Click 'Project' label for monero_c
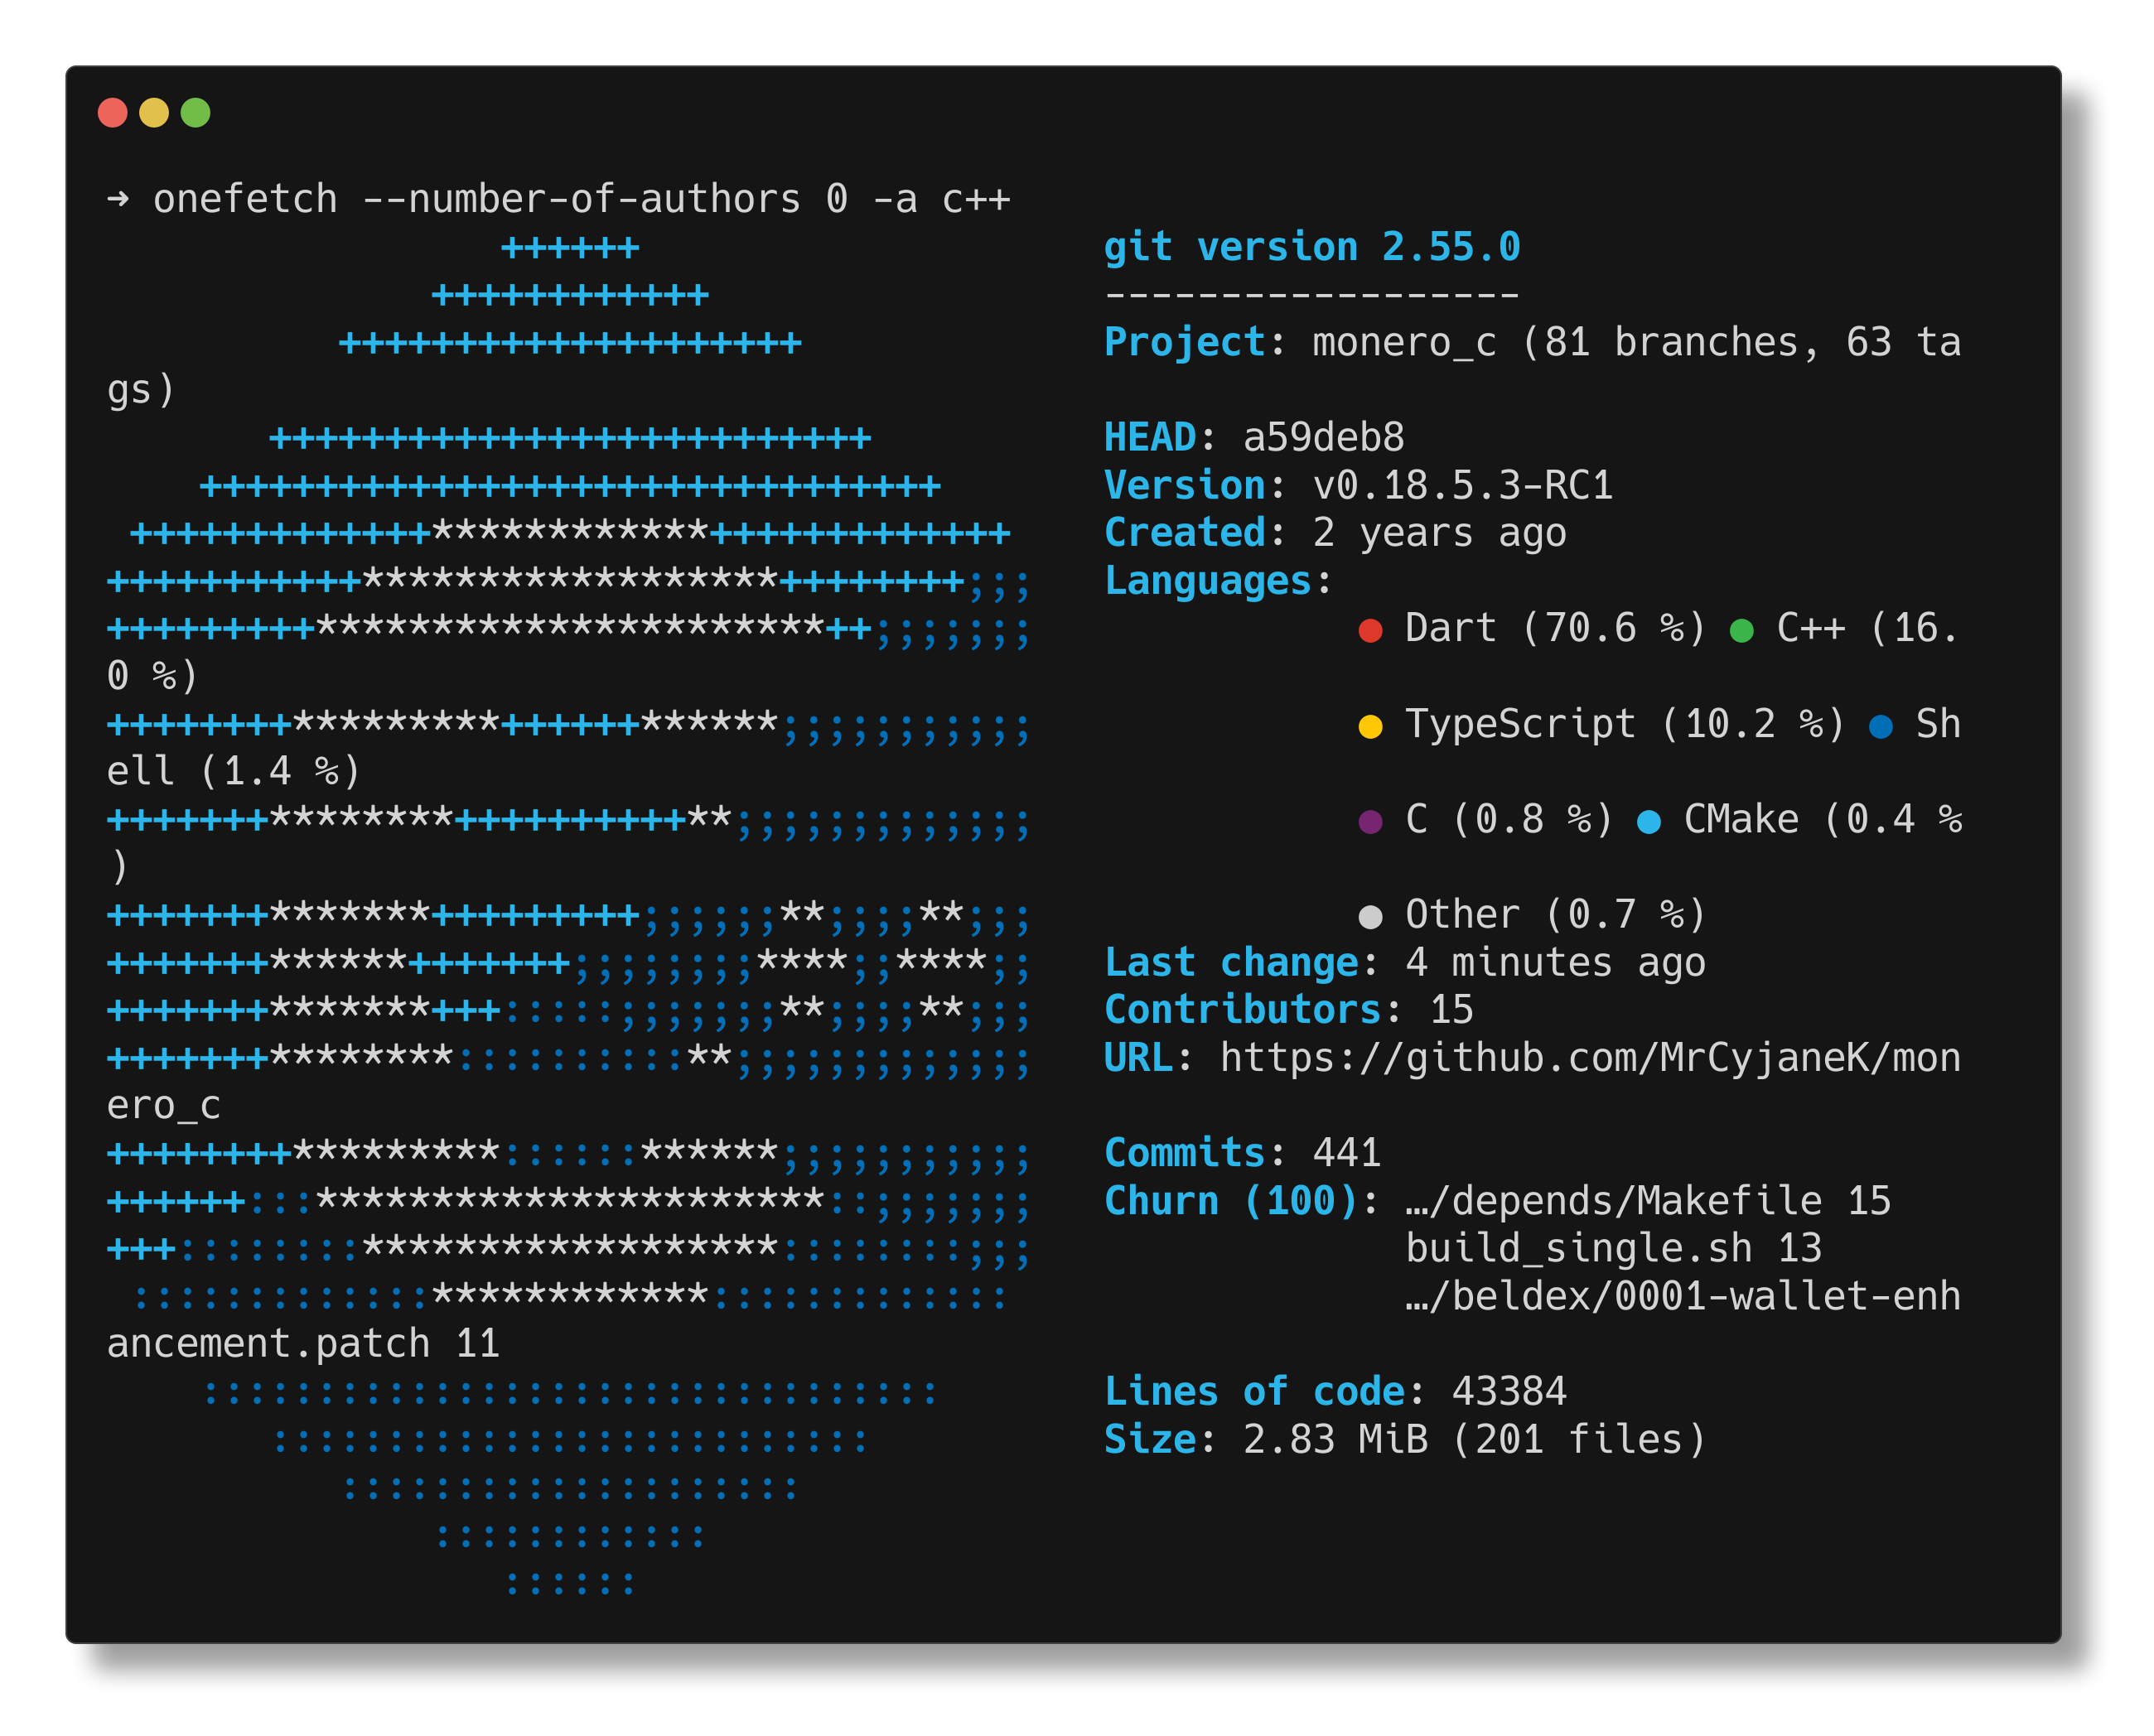This screenshot has width=2154, height=1736. tap(1185, 342)
